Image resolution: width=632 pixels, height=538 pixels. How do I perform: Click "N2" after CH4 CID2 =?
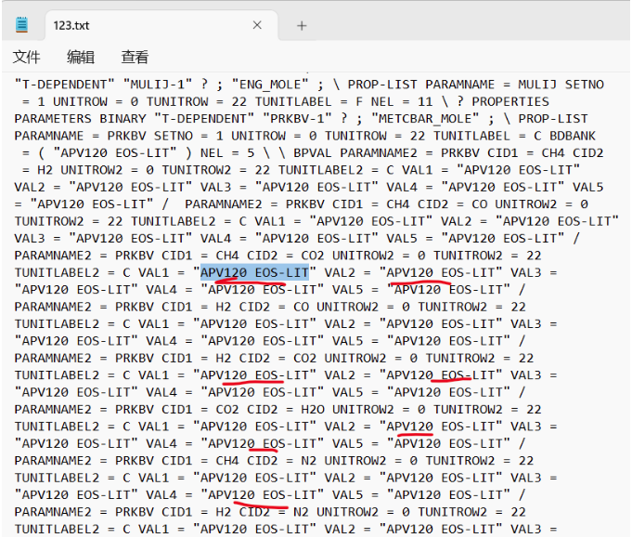[x=309, y=461]
